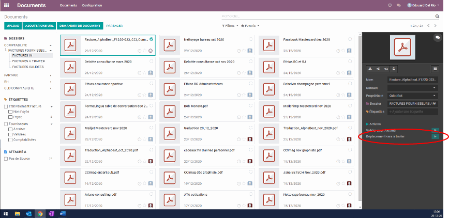Click into the Recherche search field
Screen dimensions: 449x218
pyautogui.click(x=328, y=17)
